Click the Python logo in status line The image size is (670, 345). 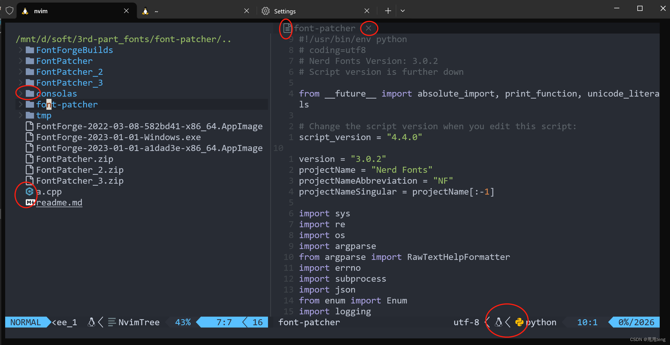pos(519,322)
